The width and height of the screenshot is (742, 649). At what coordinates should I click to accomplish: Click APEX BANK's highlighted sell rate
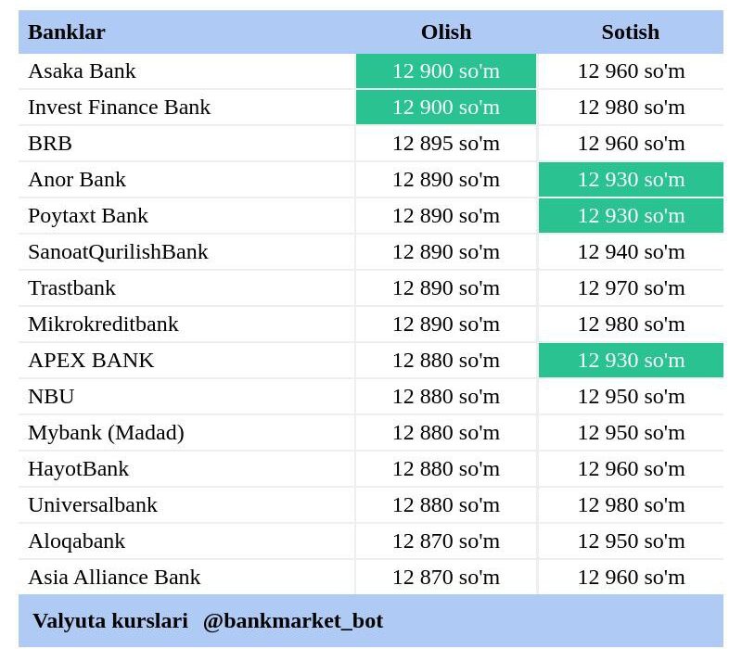631,361
